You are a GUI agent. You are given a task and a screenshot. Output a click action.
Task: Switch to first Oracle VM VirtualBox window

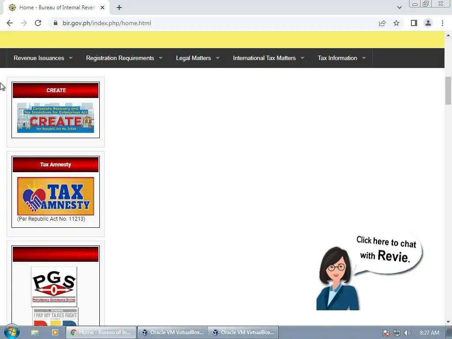click(x=173, y=332)
